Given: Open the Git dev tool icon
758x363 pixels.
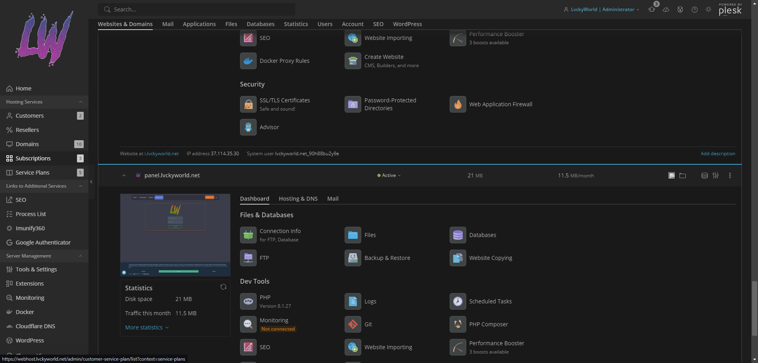Looking at the screenshot, I should pyautogui.click(x=353, y=324).
